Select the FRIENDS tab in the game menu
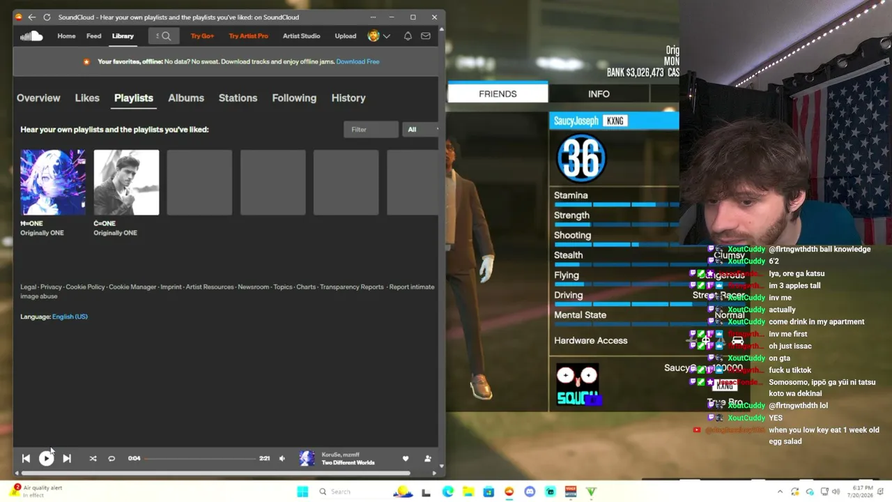The image size is (892, 502). pyautogui.click(x=498, y=93)
